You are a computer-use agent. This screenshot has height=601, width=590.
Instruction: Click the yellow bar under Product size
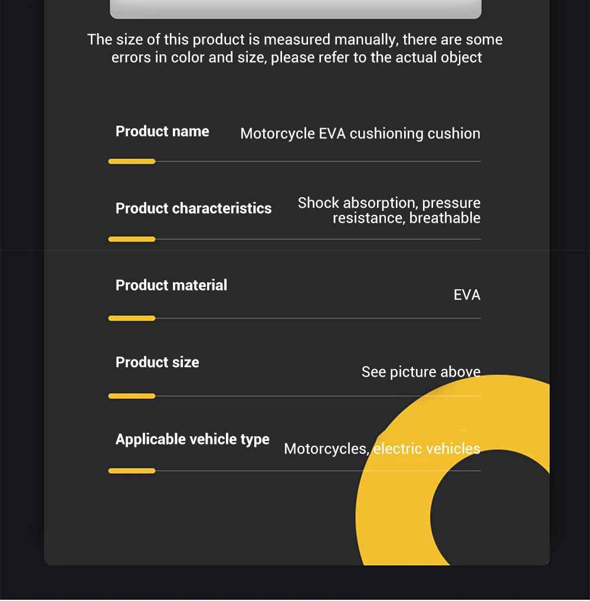coord(132,396)
